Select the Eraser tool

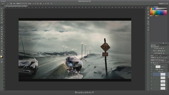point(2,32)
